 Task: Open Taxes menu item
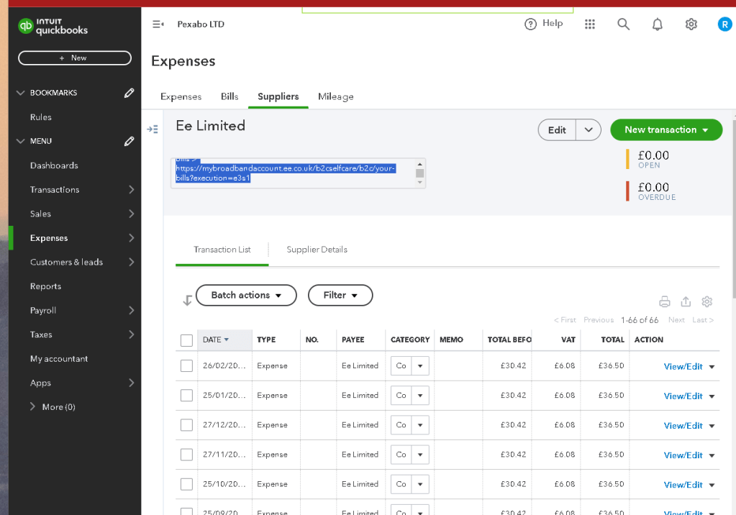(75, 334)
